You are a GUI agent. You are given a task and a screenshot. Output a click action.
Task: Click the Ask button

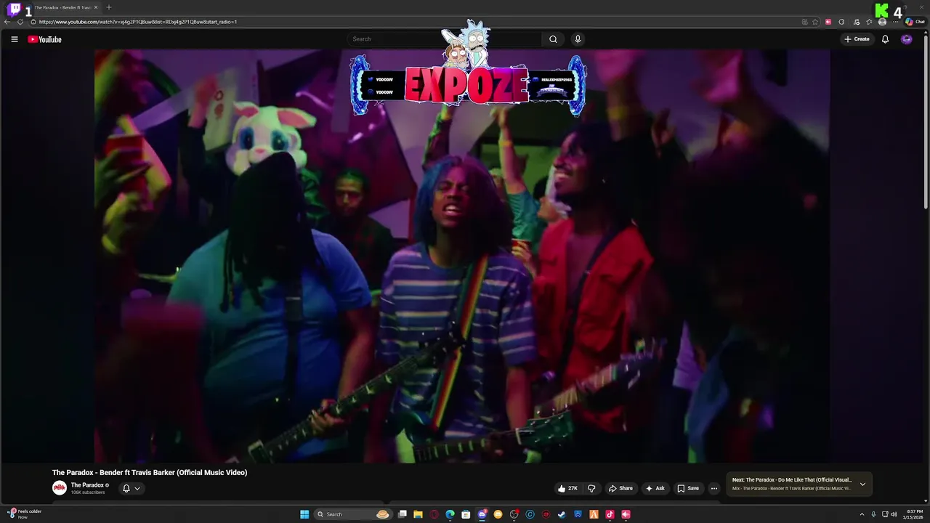coord(655,488)
